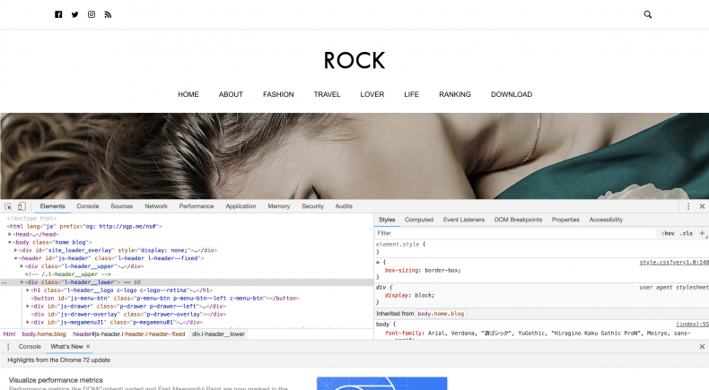
Task: Open the RANKING nav link
Action: click(x=455, y=94)
